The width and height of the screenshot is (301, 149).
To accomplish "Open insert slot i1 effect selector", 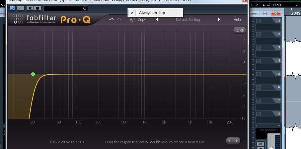I will pos(268,27).
